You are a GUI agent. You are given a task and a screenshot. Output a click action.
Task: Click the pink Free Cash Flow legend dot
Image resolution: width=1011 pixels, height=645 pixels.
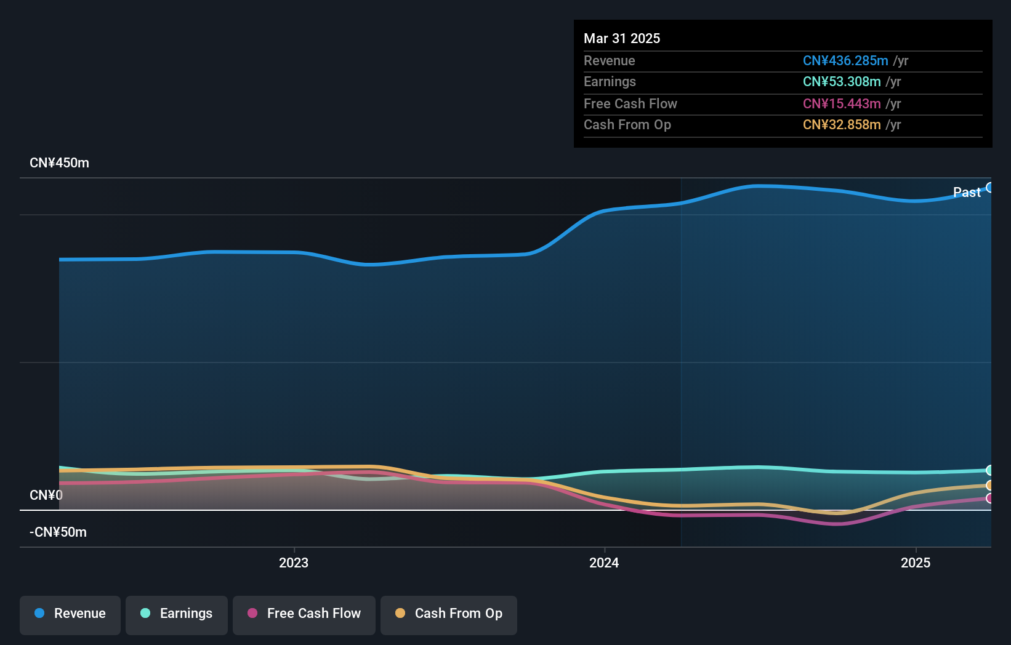click(x=252, y=613)
